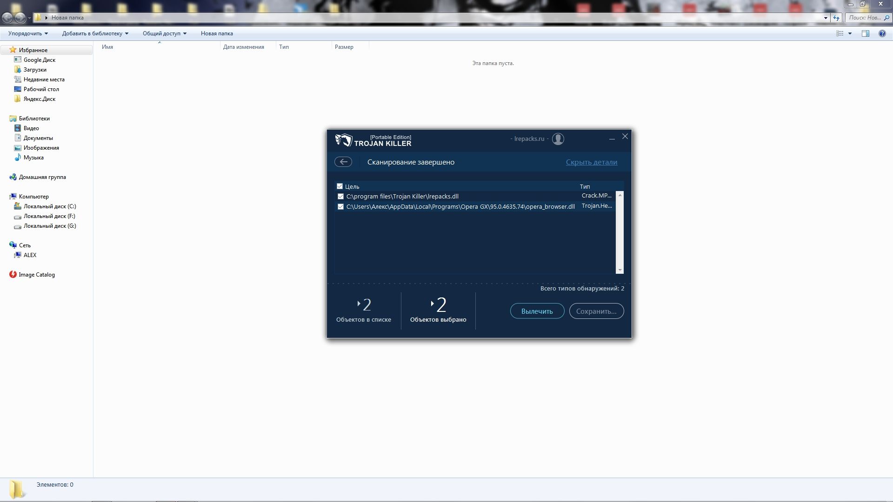893x502 pixels.
Task: Click the Trojan Killer shield logo
Action: 344,140
